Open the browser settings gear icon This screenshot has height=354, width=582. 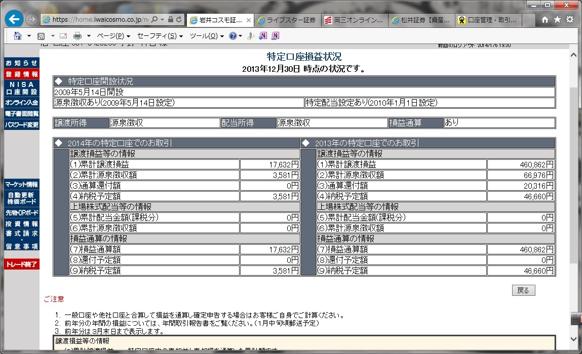[x=570, y=20]
